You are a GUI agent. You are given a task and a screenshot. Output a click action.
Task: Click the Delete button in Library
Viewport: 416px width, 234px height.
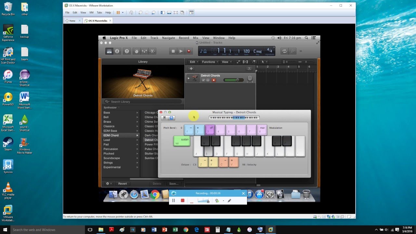point(157,184)
